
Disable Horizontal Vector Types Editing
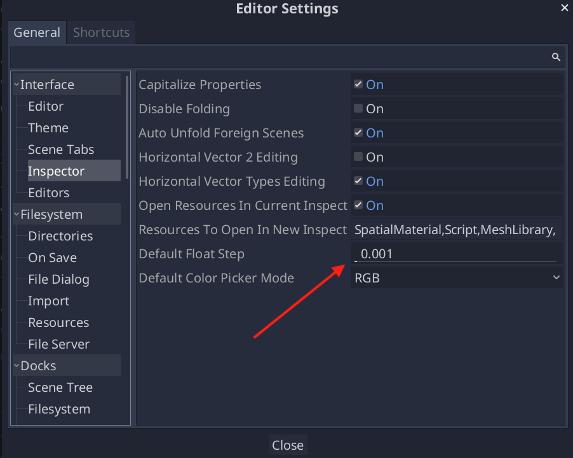[x=358, y=181]
